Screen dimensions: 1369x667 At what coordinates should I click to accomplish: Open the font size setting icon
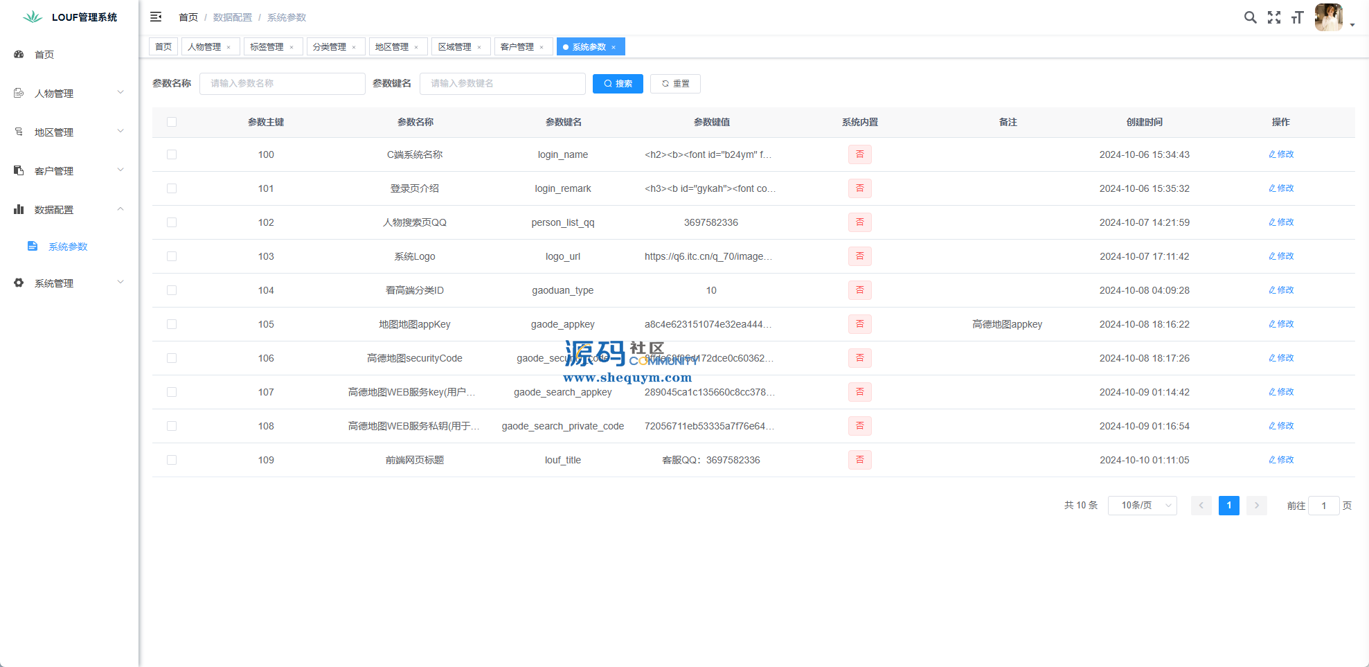coord(1297,17)
